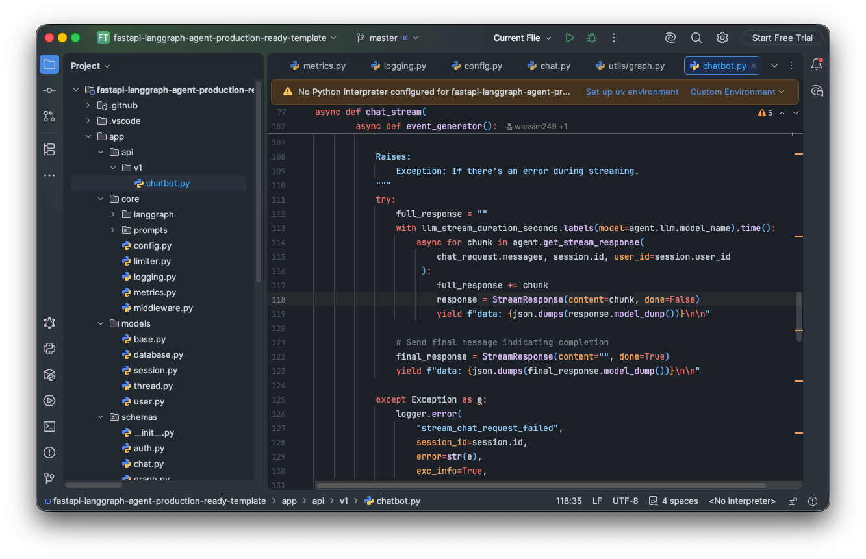Image resolution: width=866 pixels, height=559 pixels.
Task: Open more run actions menu
Action: [614, 38]
